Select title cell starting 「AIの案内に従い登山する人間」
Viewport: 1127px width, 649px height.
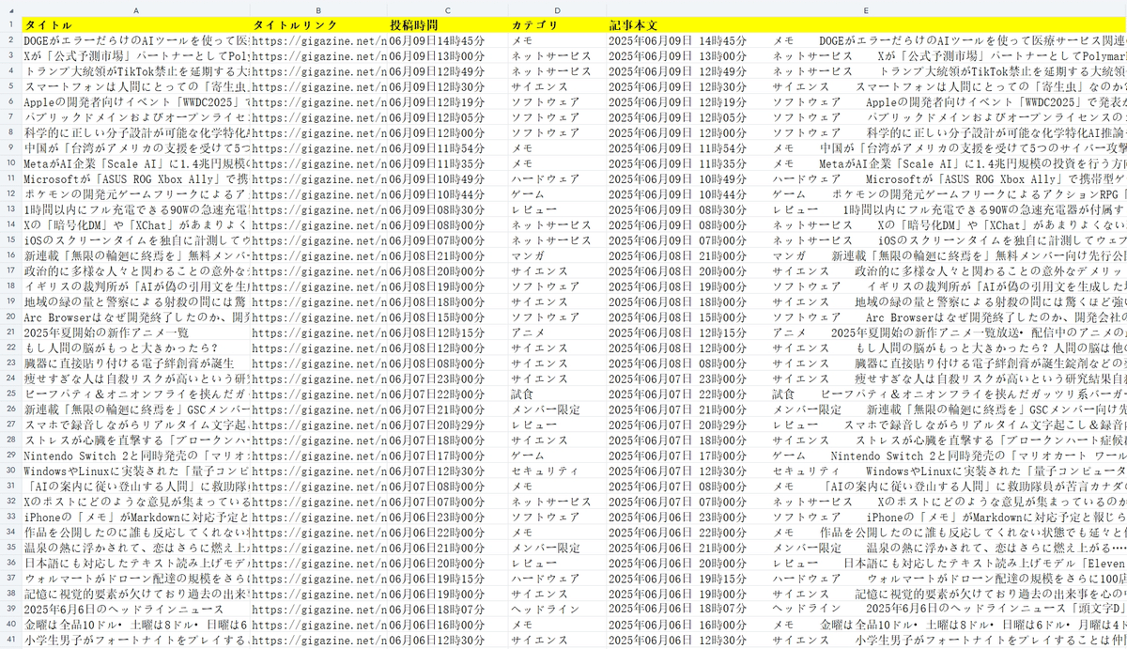point(136,485)
